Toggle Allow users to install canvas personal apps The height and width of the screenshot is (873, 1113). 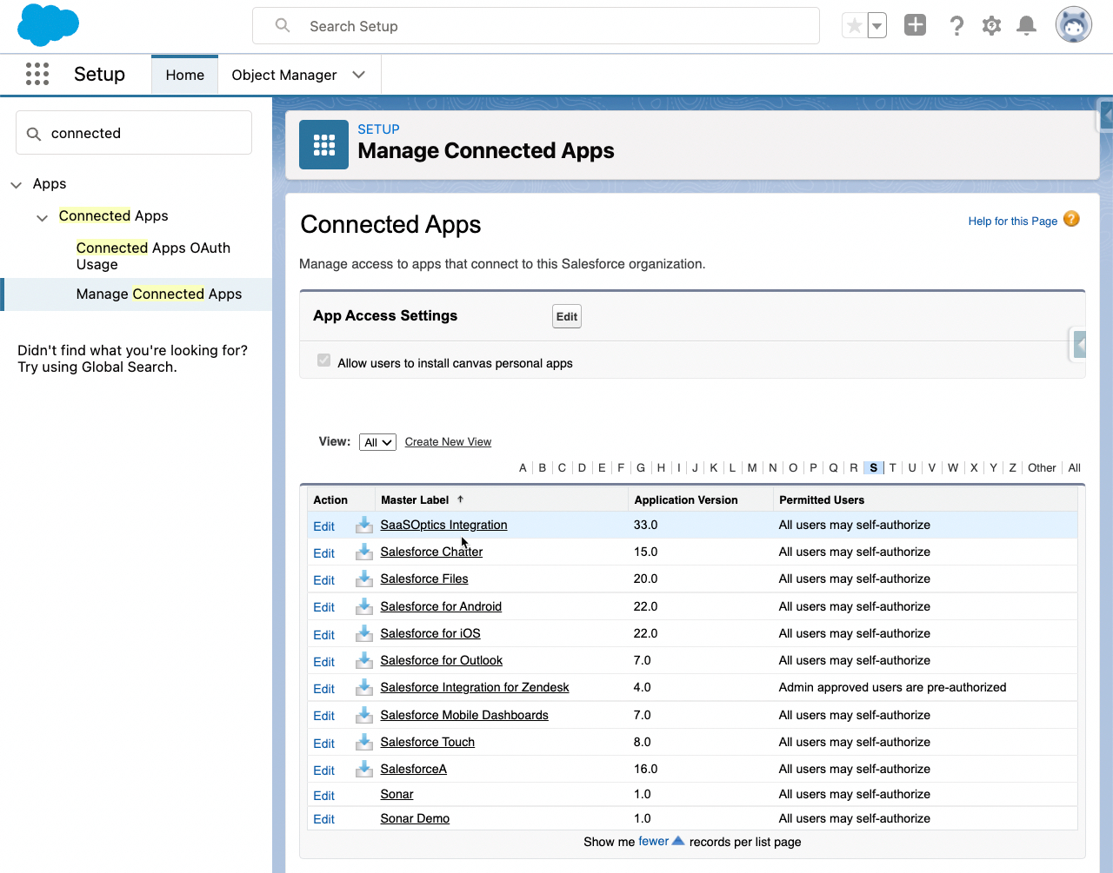(x=324, y=360)
